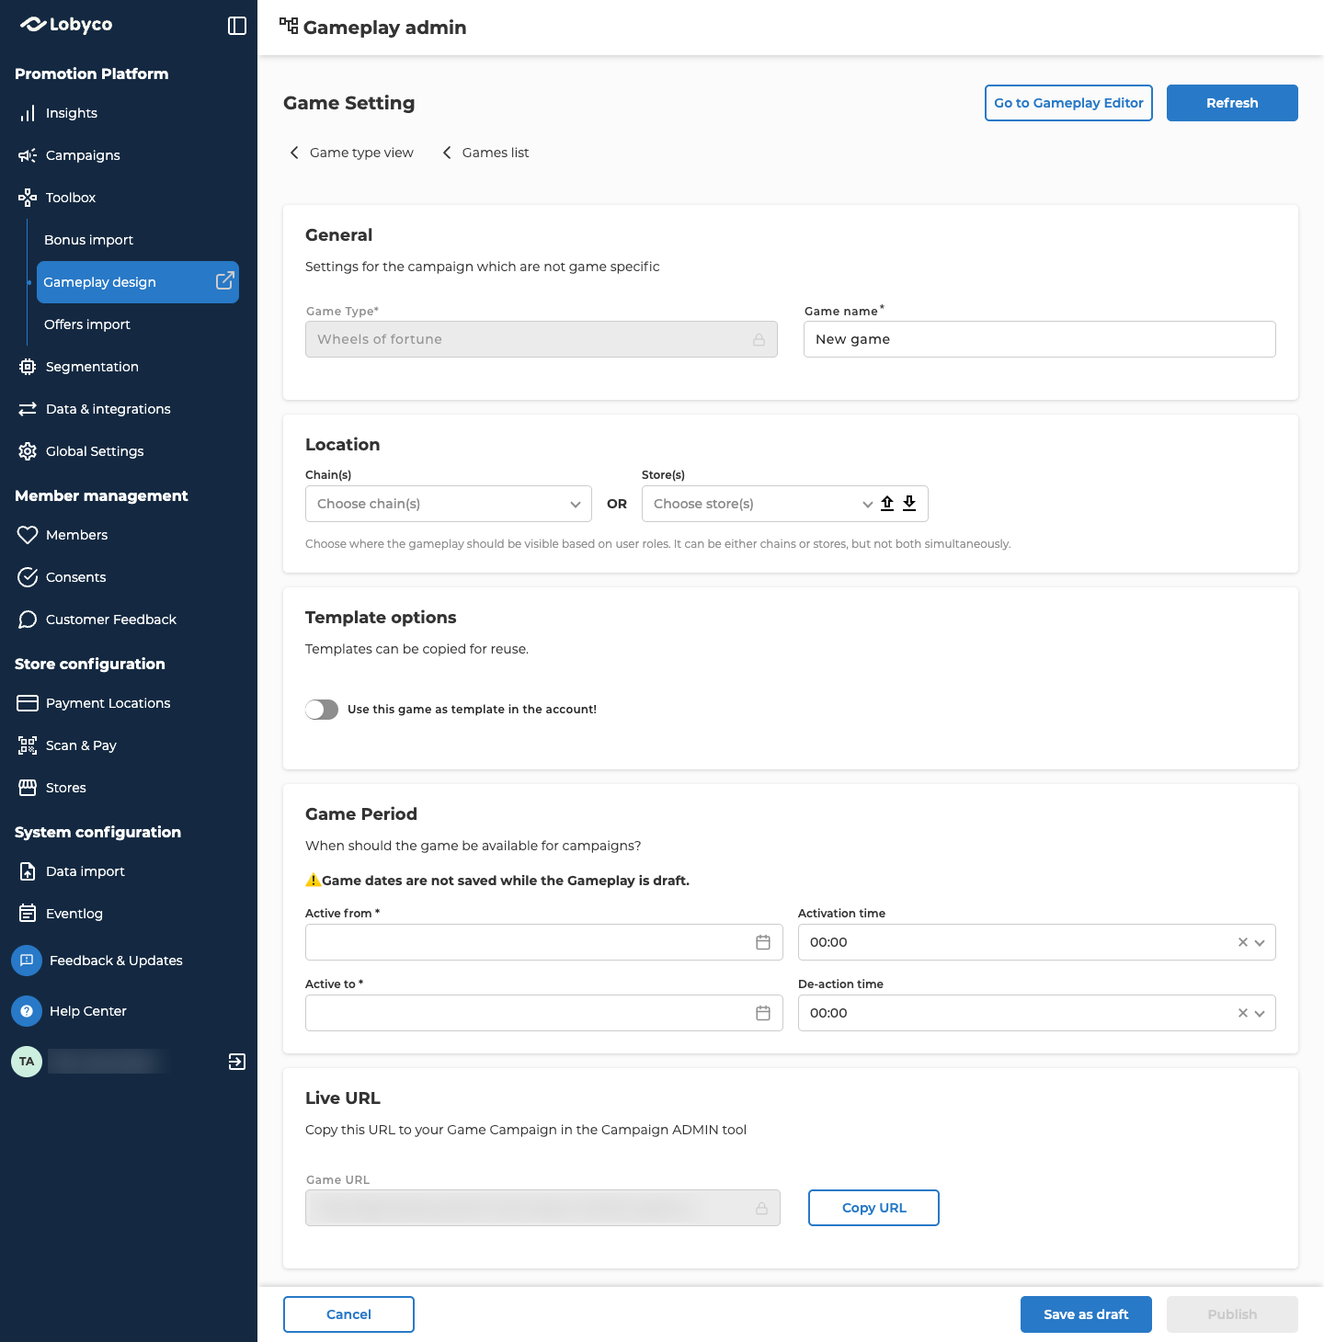
Task: Click the Campaigns megaphone icon
Action: (x=28, y=155)
